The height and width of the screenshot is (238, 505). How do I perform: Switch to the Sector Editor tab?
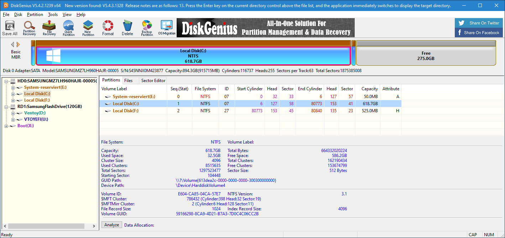(153, 81)
